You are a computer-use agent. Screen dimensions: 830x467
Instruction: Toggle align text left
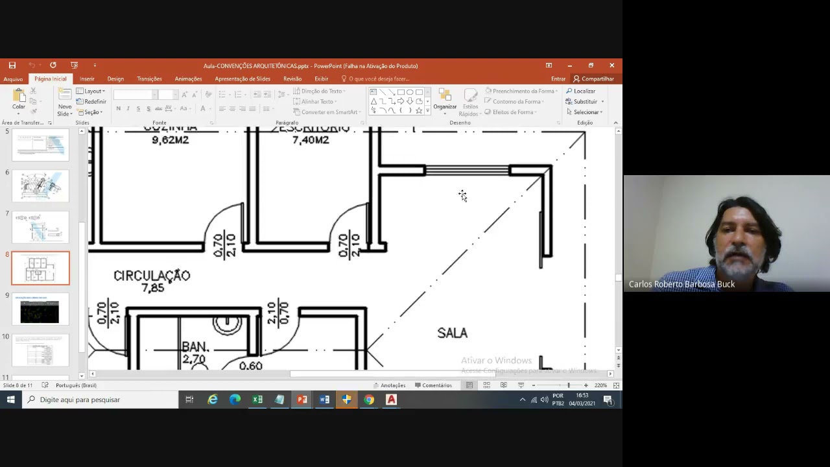pos(222,109)
